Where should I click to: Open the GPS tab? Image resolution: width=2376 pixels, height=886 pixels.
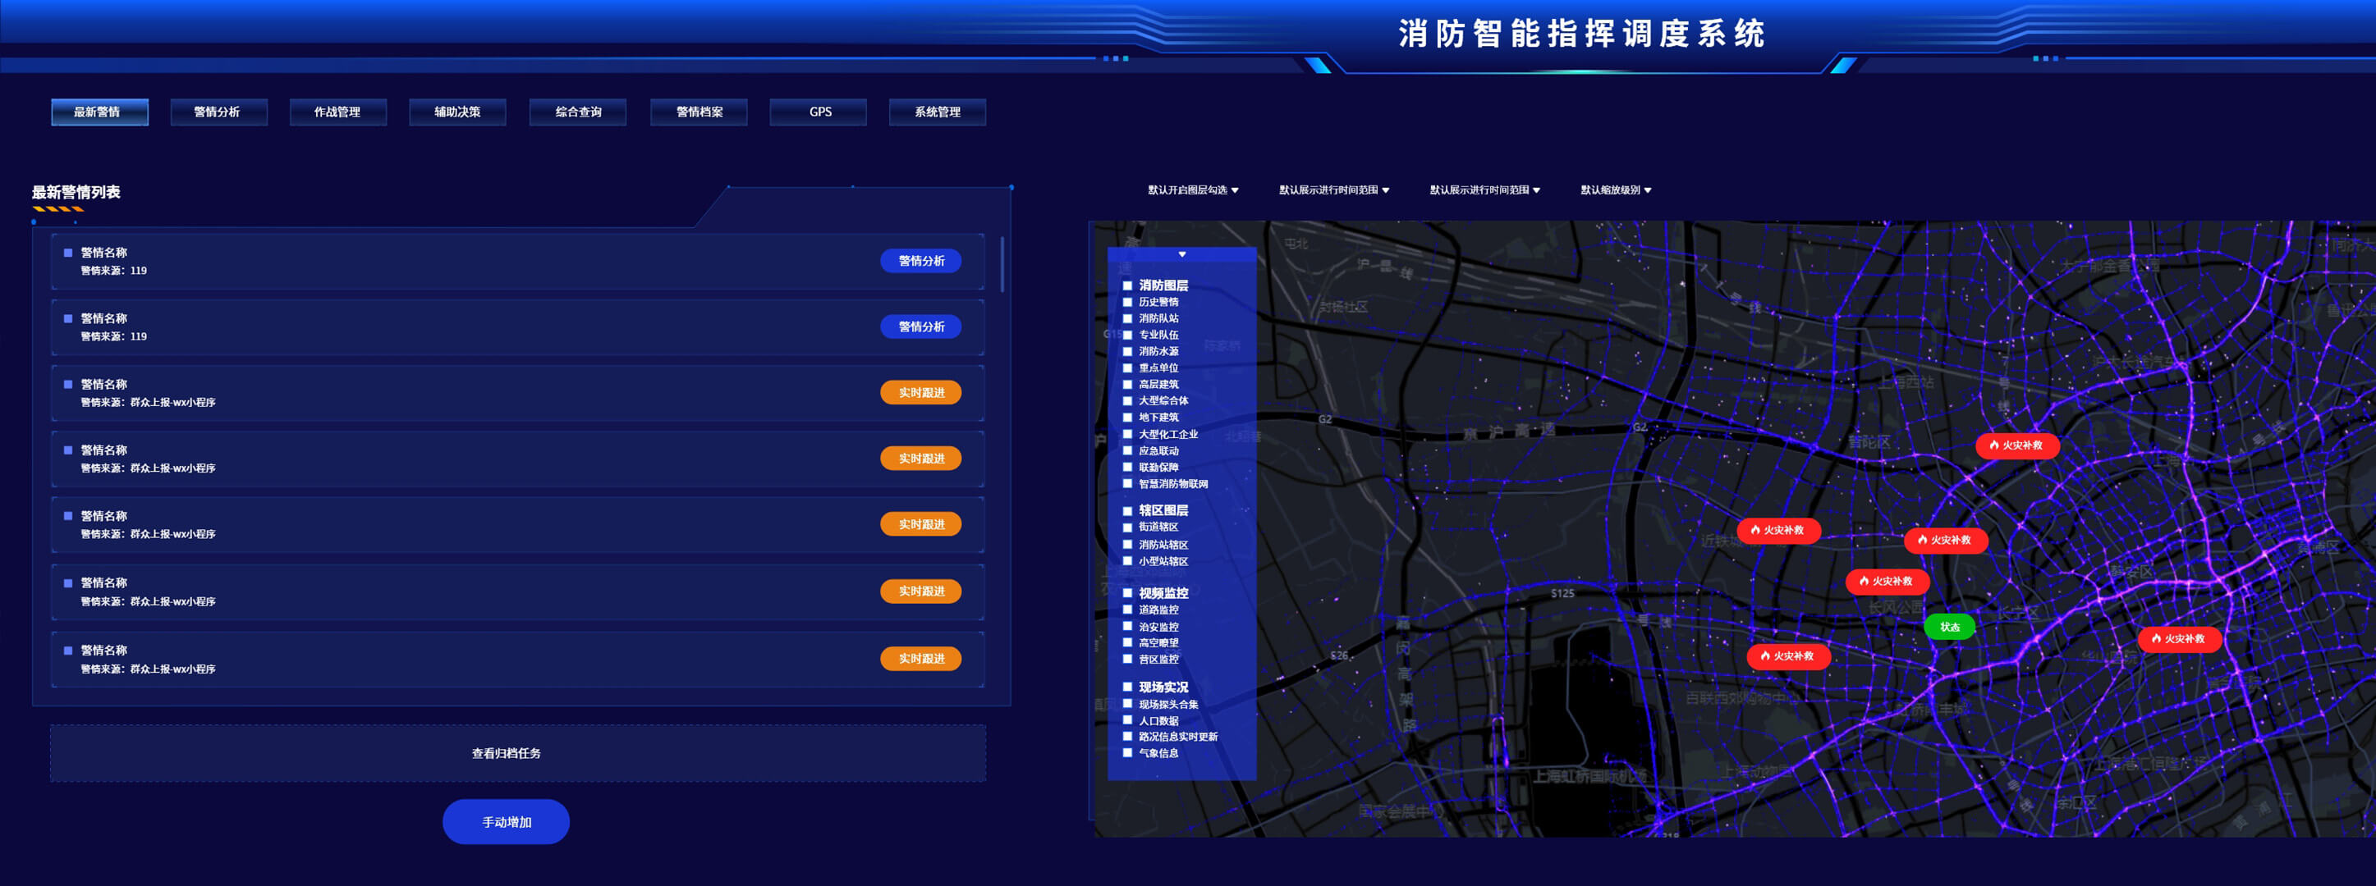pyautogui.click(x=819, y=112)
